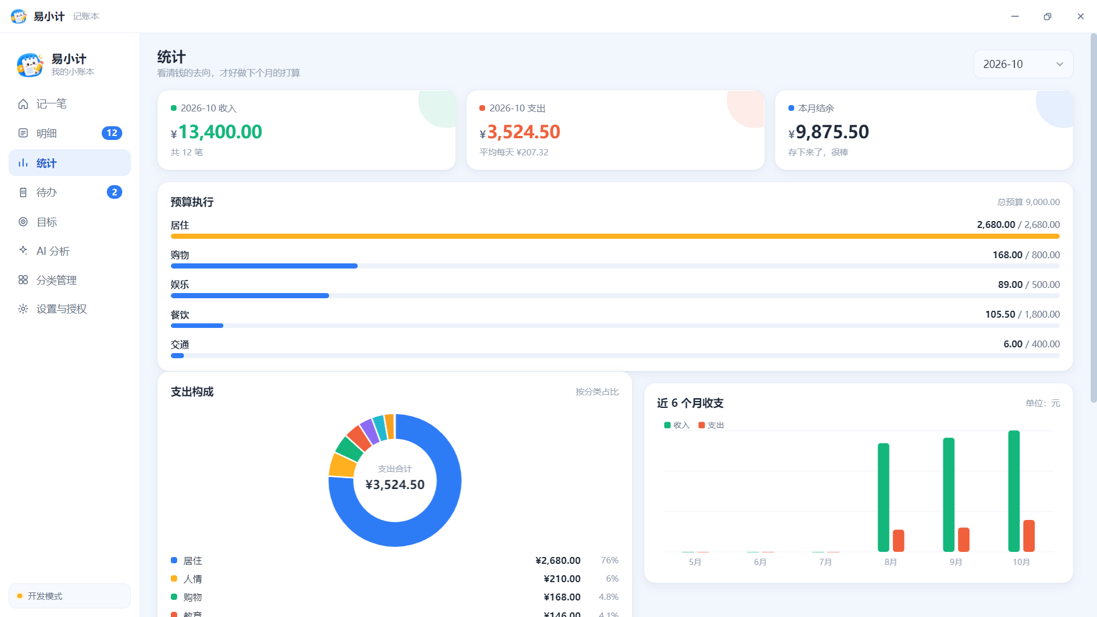Click the 分类管理 grid icon

pyautogui.click(x=23, y=280)
